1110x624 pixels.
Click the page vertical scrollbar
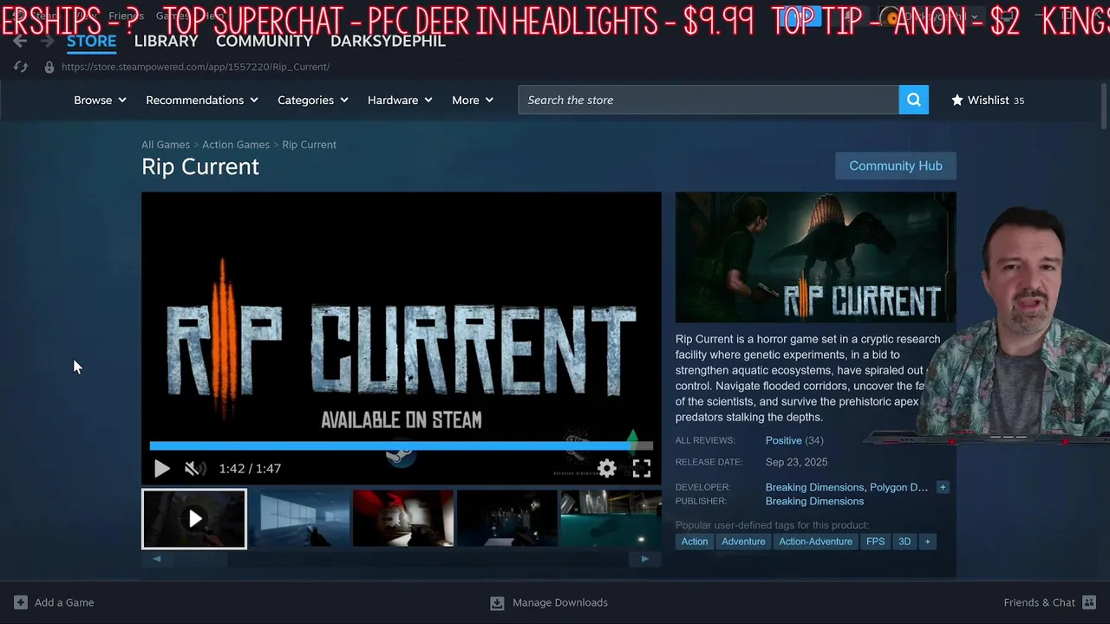pos(1103,107)
